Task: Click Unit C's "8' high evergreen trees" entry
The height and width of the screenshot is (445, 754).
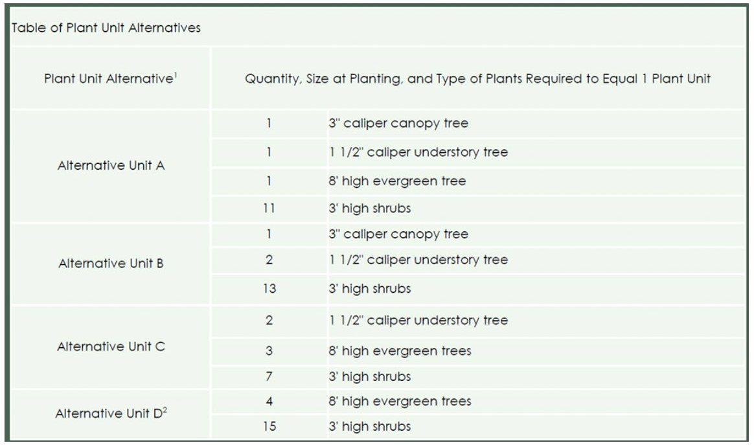Action: (400, 352)
